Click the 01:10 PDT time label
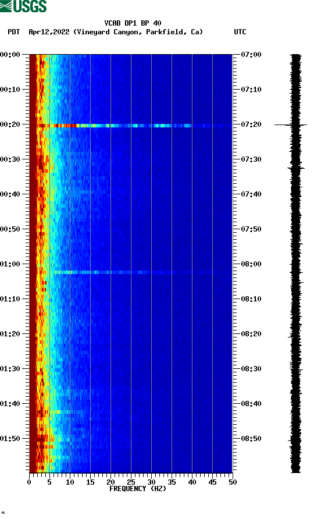 pos(10,299)
